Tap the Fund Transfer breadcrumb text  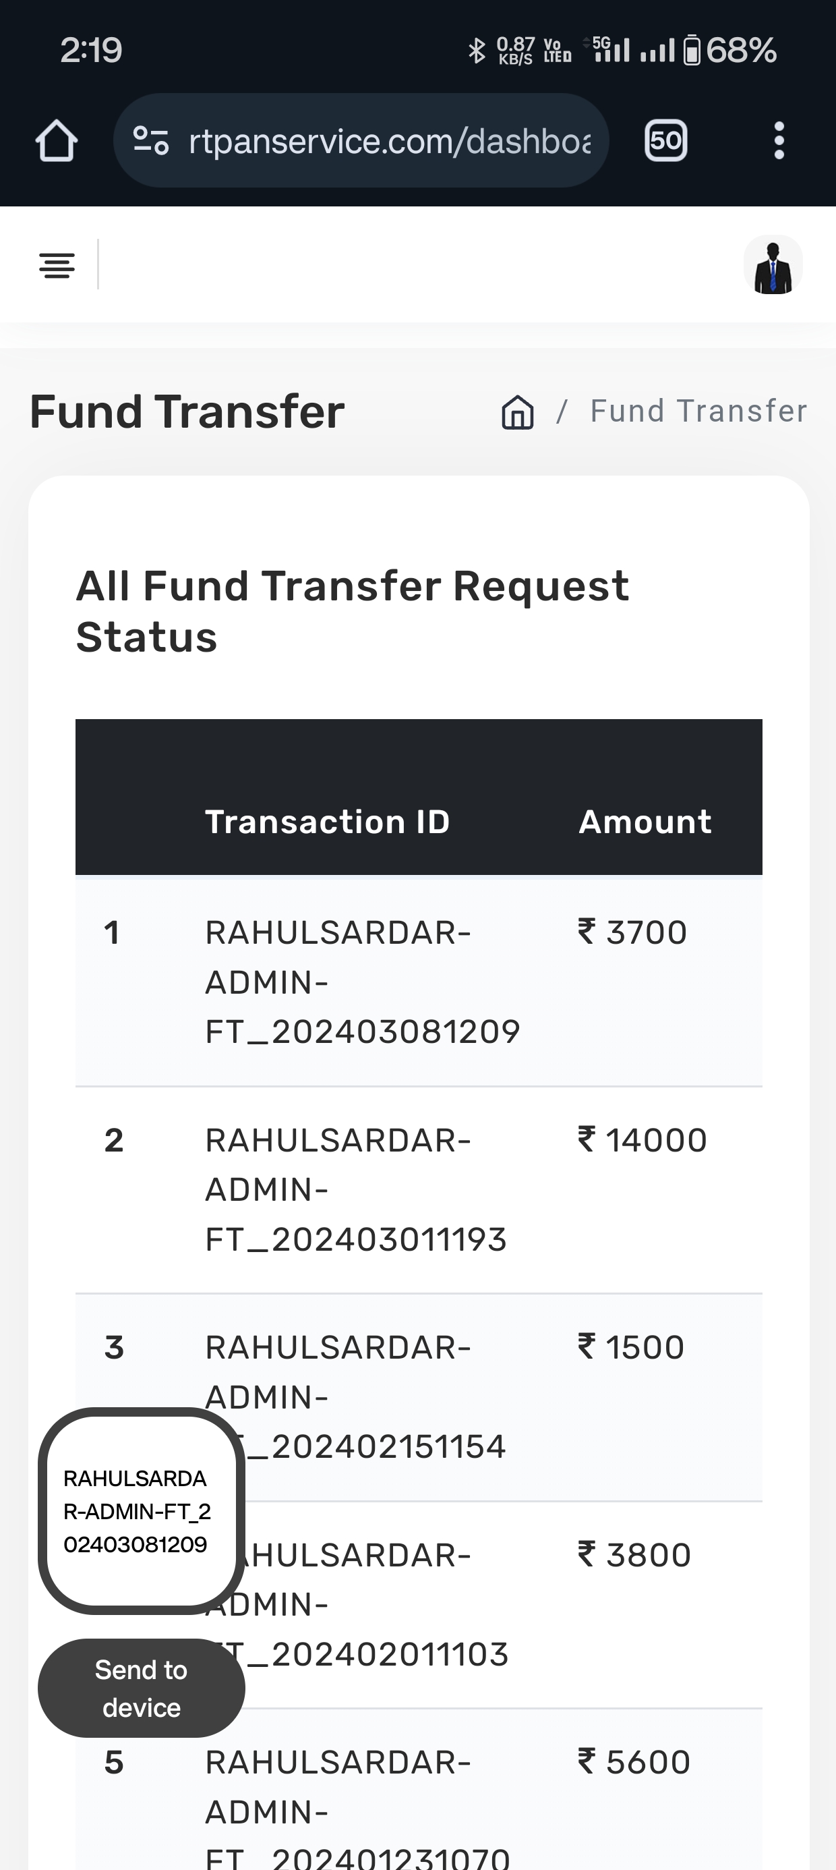[x=698, y=411]
